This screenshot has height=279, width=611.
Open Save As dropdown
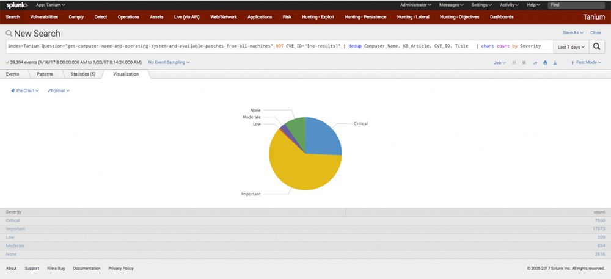click(x=573, y=33)
